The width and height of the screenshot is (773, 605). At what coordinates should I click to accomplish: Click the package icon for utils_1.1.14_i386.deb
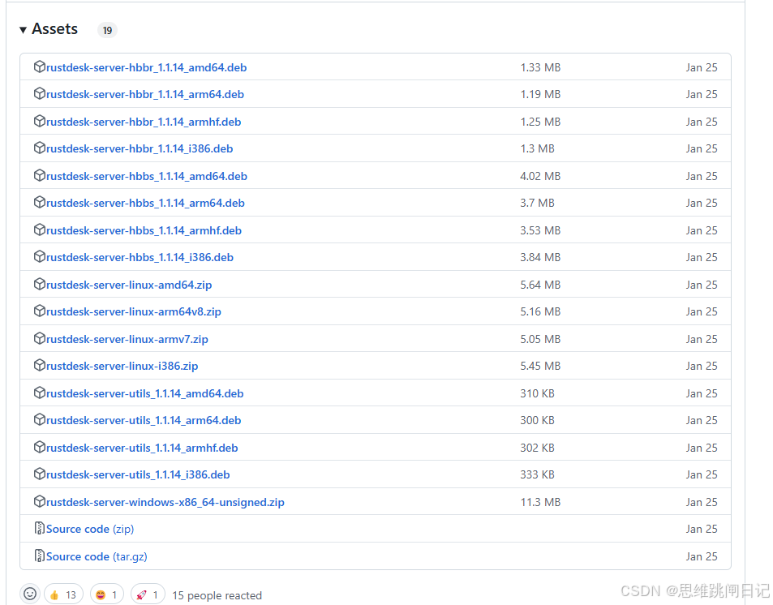pyautogui.click(x=40, y=474)
